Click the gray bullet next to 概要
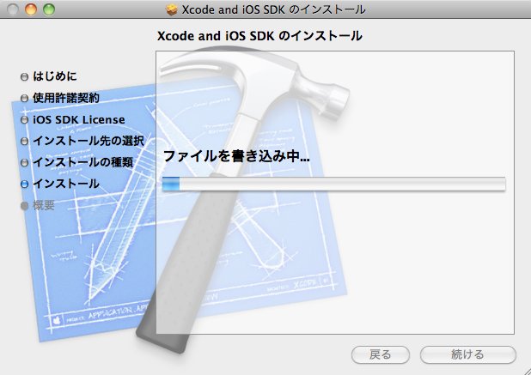 point(24,206)
